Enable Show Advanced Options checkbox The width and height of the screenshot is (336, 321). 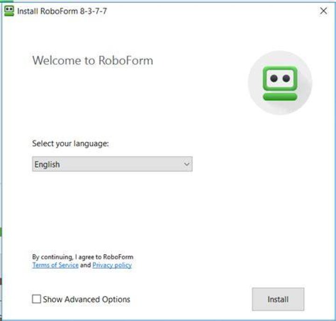36,299
